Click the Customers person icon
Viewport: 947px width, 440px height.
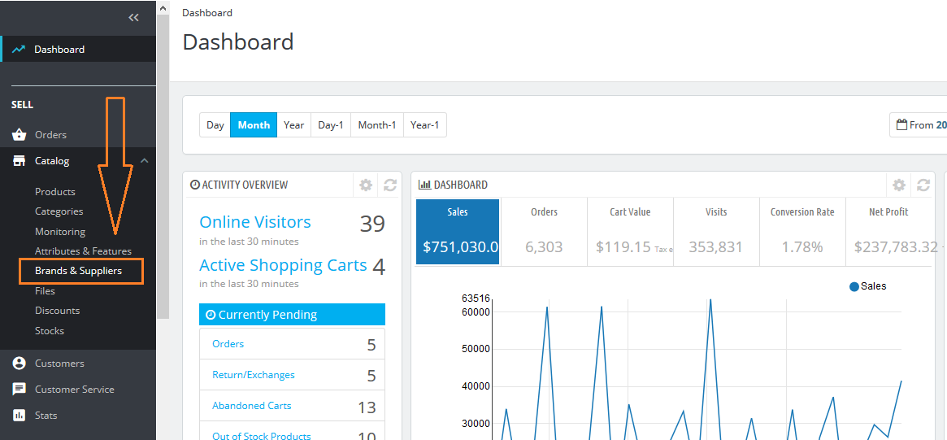pyautogui.click(x=20, y=364)
